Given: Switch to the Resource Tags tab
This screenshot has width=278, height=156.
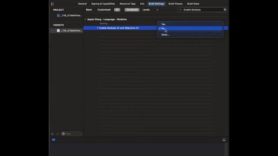Looking at the screenshot, I should point(127,4).
